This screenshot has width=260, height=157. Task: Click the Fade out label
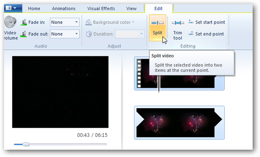point(38,34)
